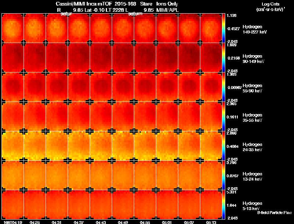Click the 2.365 color scale value
Screen dimensions: 294x224
click(232, 104)
